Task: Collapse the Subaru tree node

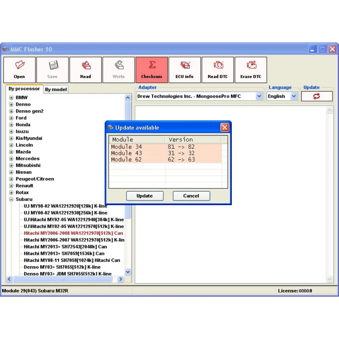Action: 11,199
